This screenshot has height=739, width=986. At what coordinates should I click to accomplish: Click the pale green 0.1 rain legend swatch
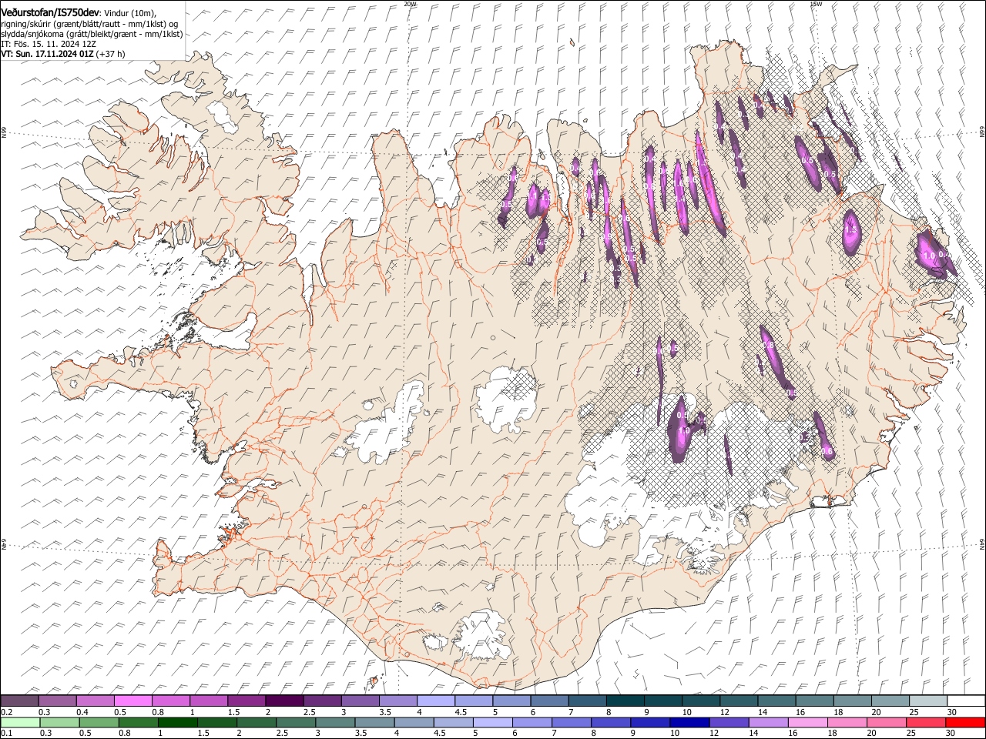coord(20,722)
